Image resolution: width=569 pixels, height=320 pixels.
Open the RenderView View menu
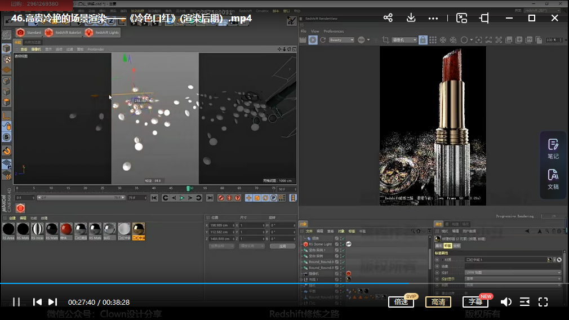coord(315,31)
